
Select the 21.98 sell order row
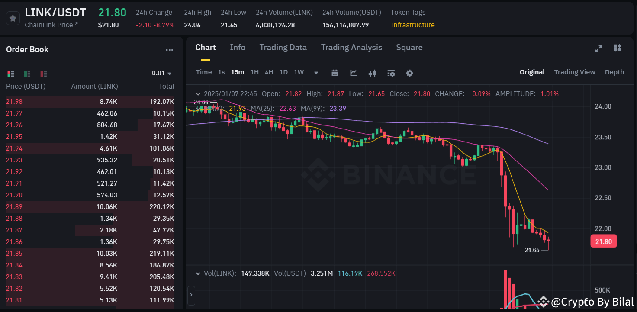pos(90,102)
